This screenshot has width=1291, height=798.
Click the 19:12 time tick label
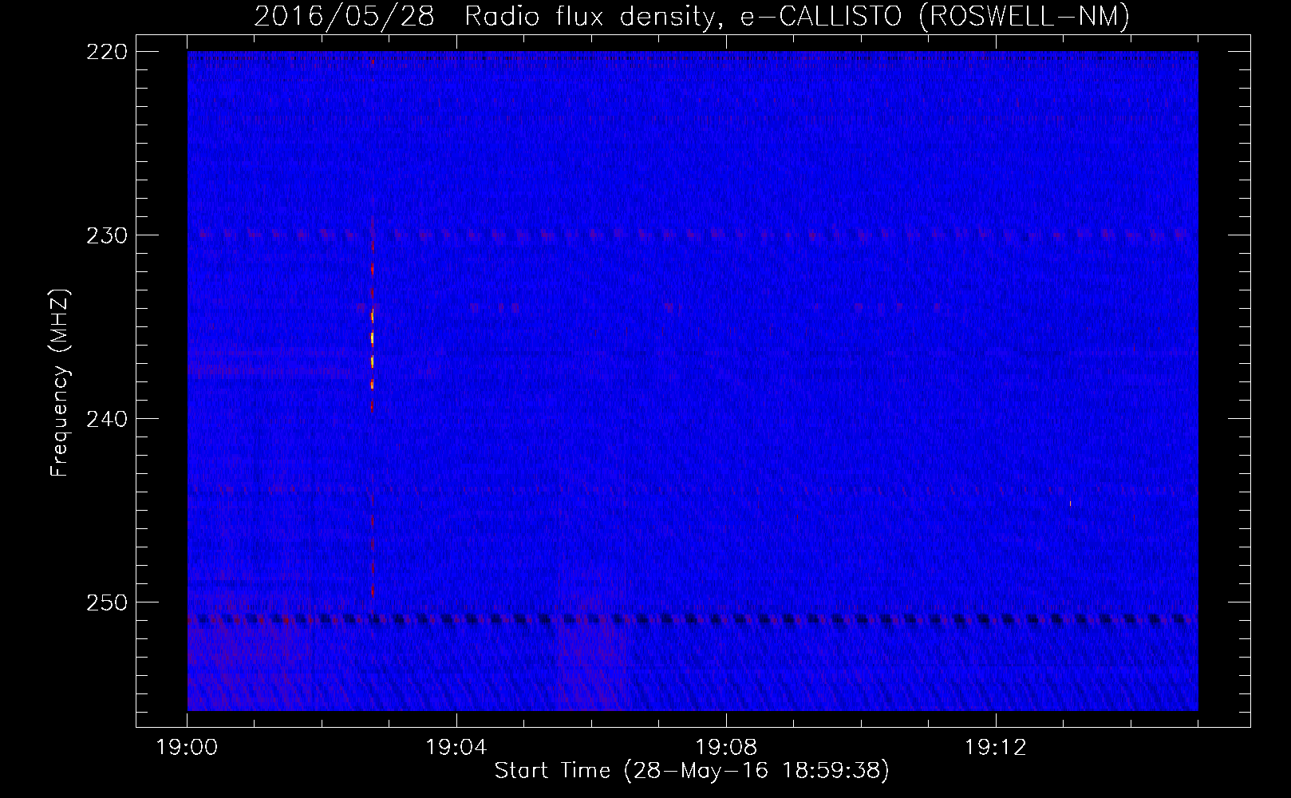995,748
